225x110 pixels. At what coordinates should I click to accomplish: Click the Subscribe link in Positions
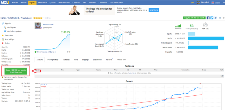tap(131, 73)
